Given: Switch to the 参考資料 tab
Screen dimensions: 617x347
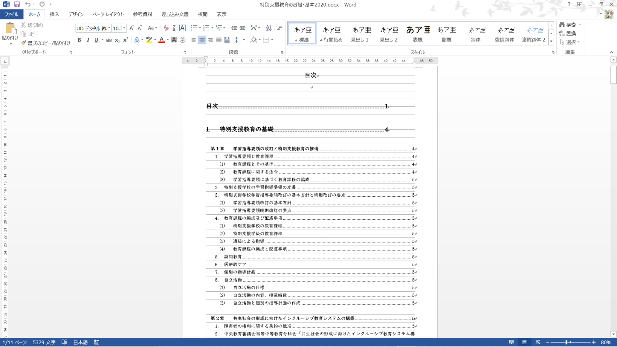Looking at the screenshot, I should point(142,14).
